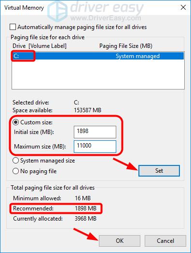Click the Space available 153587 MB value
This screenshot has height=253, width=191.
(87, 110)
